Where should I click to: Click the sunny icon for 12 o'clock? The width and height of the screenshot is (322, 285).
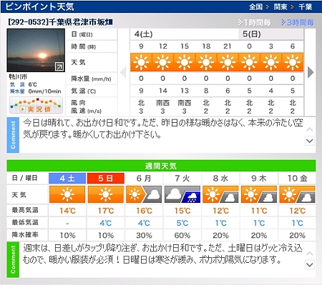[x=162, y=62]
